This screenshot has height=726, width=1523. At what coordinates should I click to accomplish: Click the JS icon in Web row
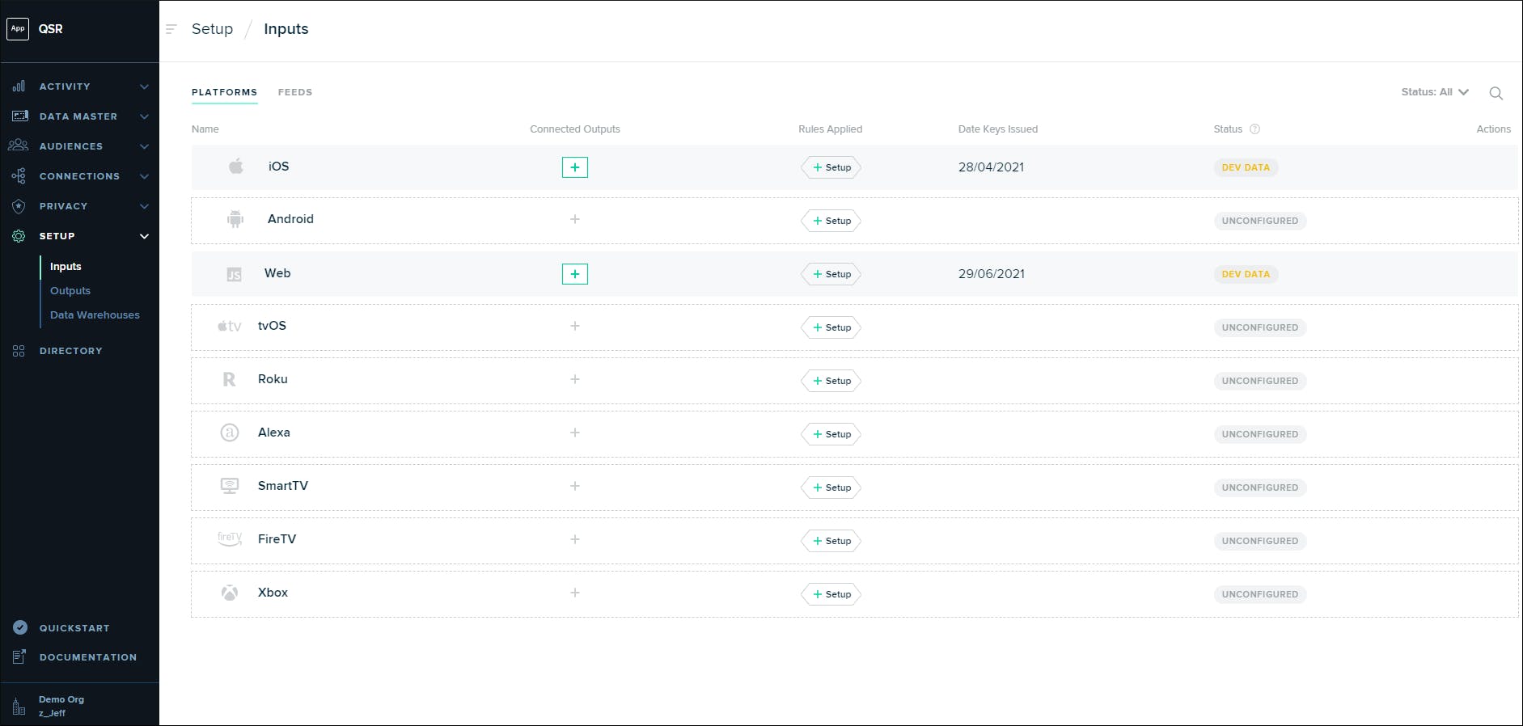(234, 274)
